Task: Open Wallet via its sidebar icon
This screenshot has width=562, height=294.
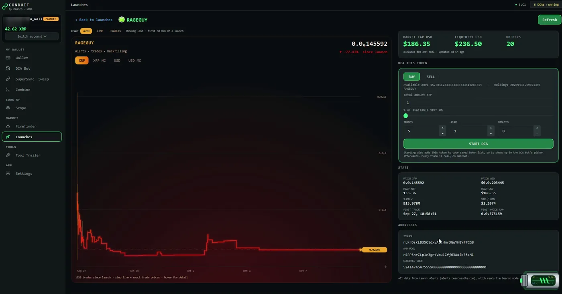Action: (x=8, y=58)
